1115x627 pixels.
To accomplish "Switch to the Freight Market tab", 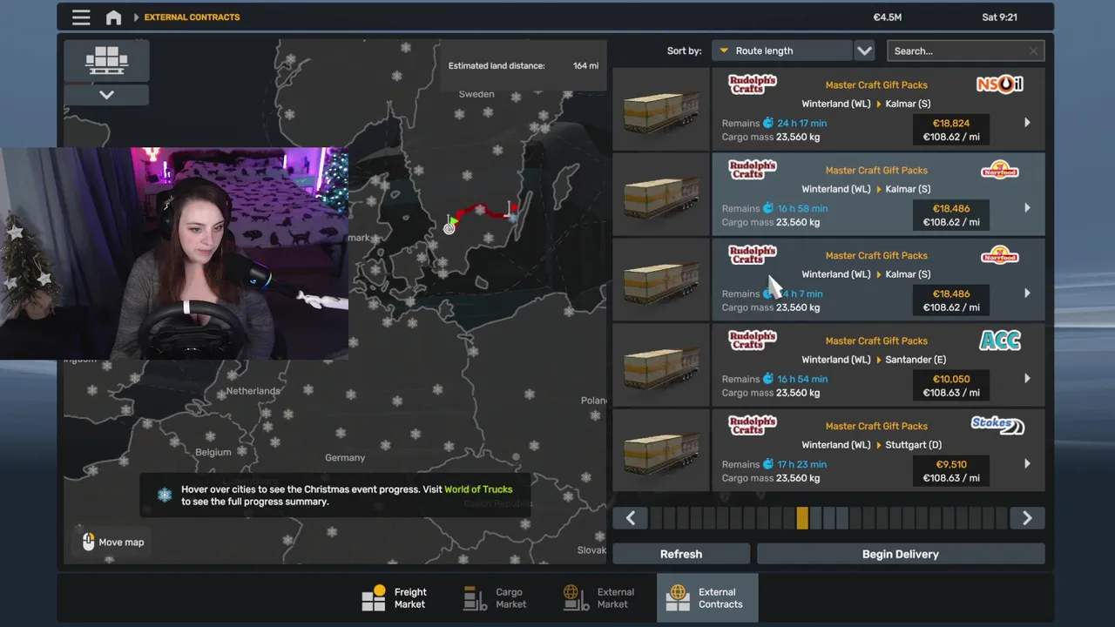I will [395, 597].
